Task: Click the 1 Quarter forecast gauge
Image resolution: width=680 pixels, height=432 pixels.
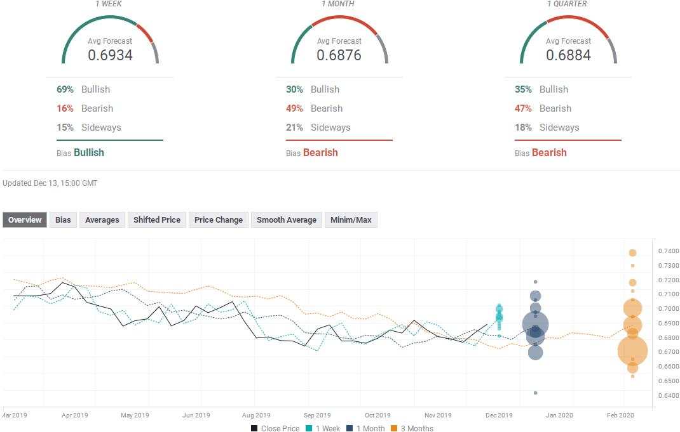Action: coord(569,40)
